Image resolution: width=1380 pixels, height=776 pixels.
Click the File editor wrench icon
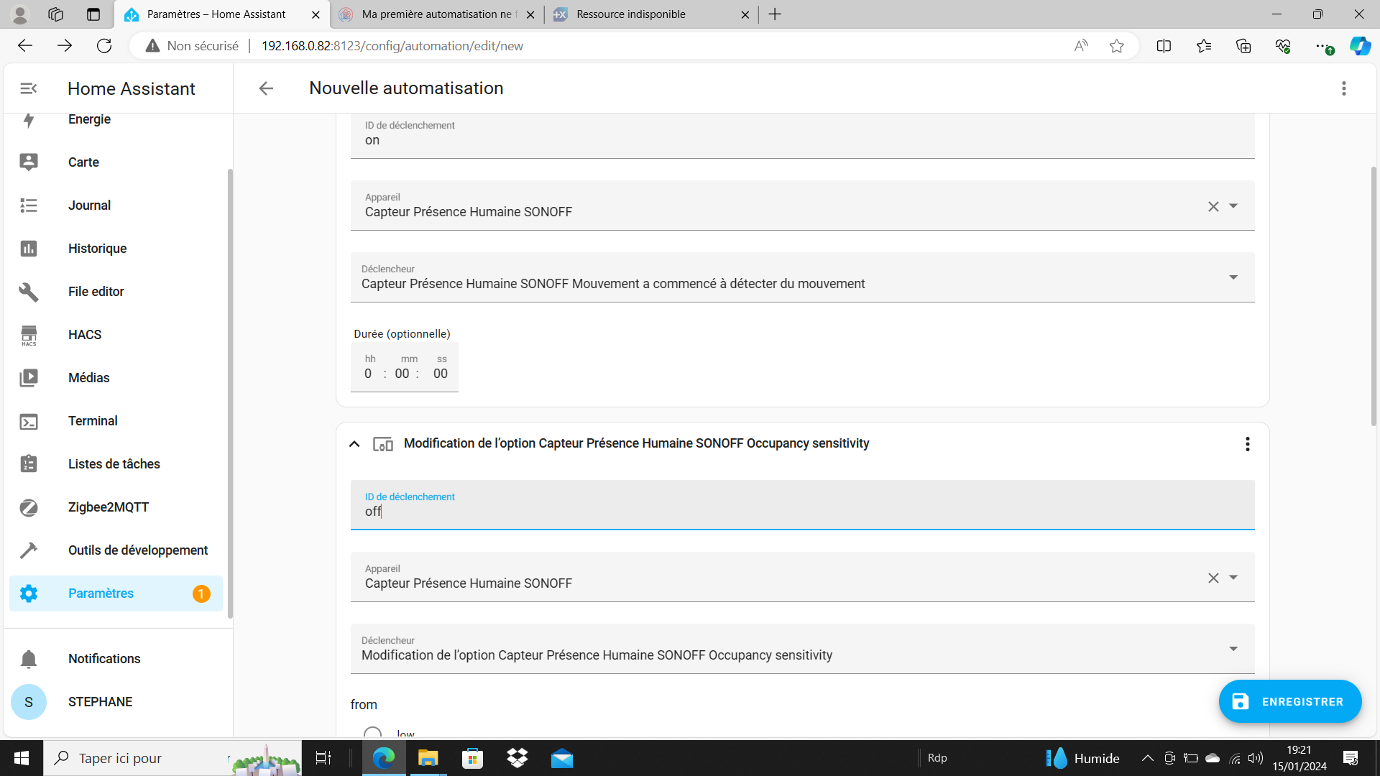click(x=29, y=292)
